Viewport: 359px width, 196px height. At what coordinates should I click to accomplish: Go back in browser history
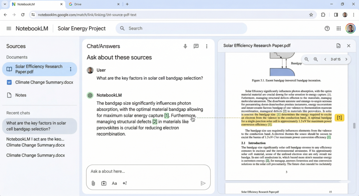click(x=5, y=15)
